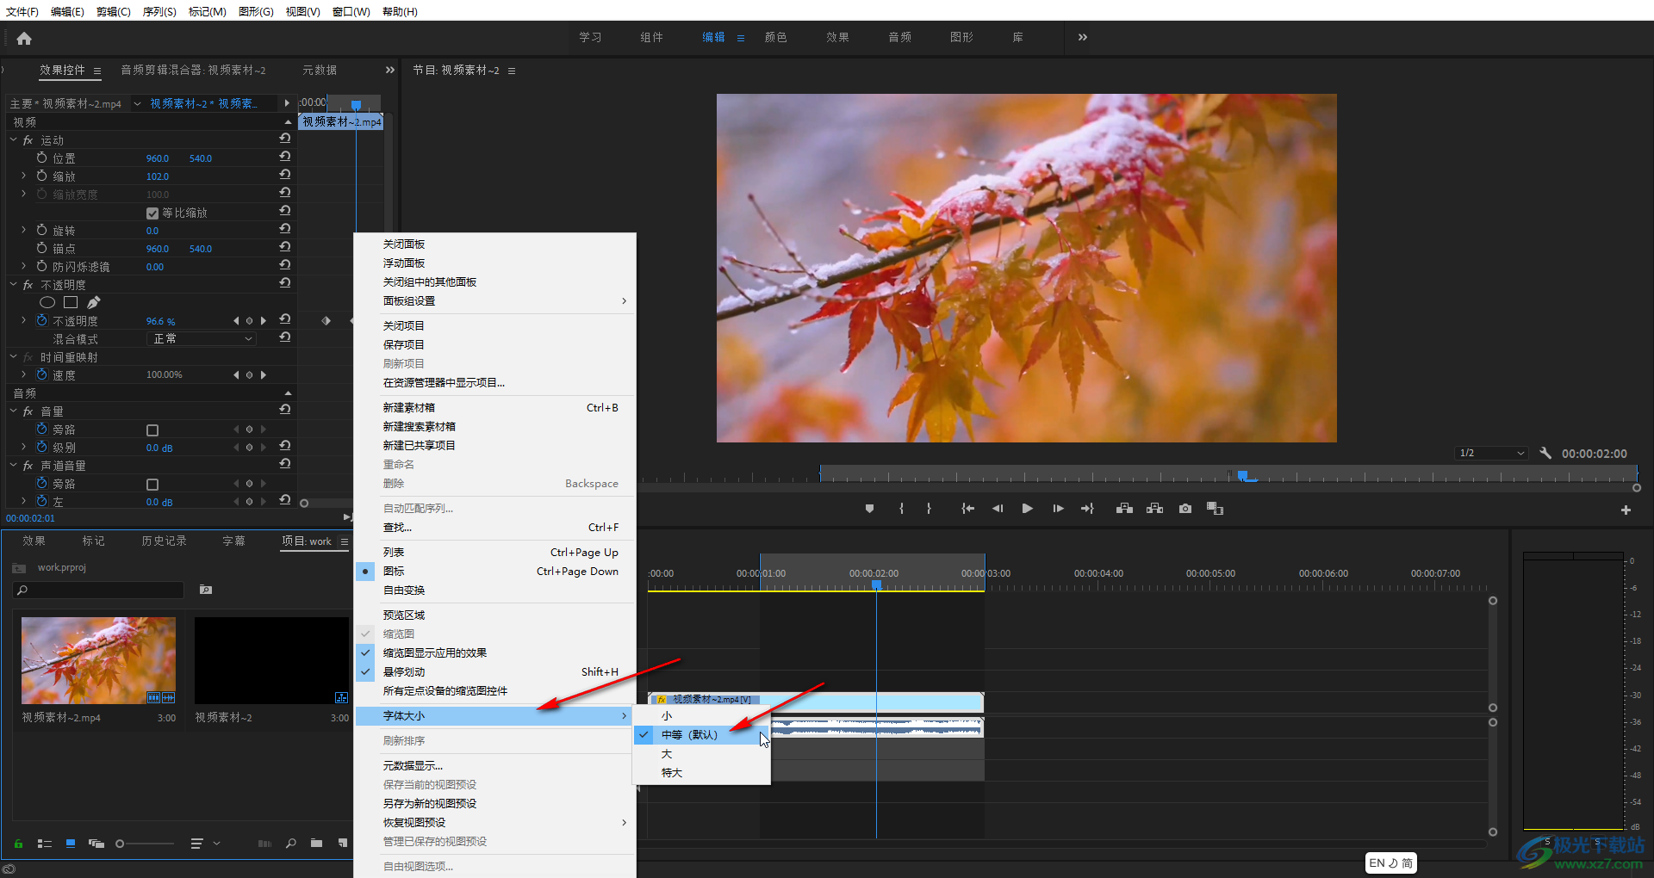
Task: Click the Position X value 960.0
Action: coord(157,158)
